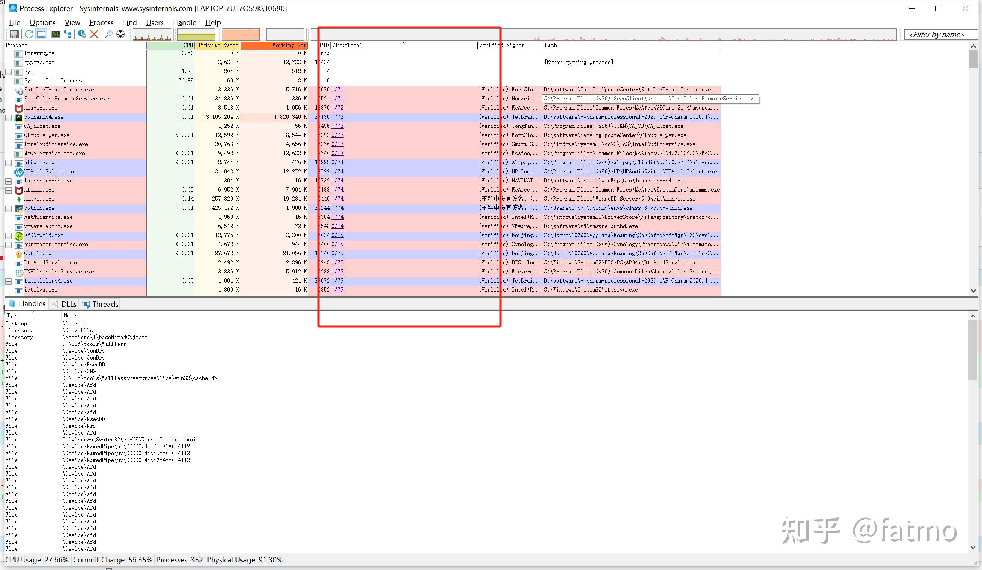Sort by the Private Bytes column header
This screenshot has height=570, width=982.
pos(218,45)
